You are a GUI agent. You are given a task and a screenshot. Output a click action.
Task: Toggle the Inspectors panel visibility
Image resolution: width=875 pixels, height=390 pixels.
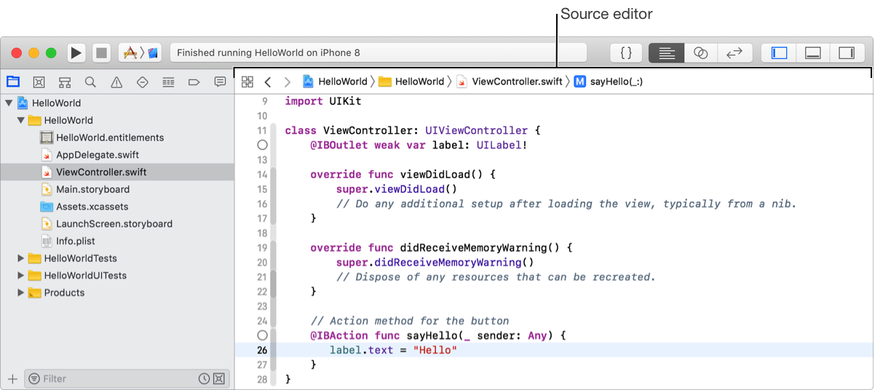pyautogui.click(x=846, y=53)
